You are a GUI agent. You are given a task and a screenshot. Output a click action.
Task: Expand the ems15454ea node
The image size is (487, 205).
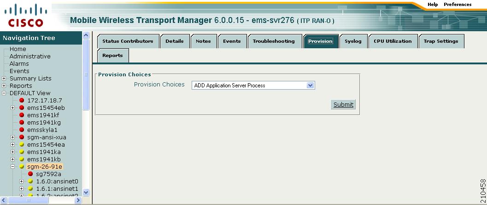pos(13,145)
